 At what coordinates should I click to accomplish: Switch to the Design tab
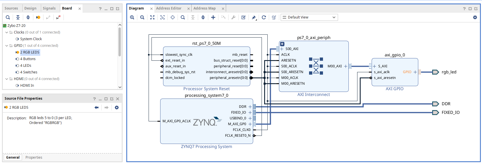[30, 8]
